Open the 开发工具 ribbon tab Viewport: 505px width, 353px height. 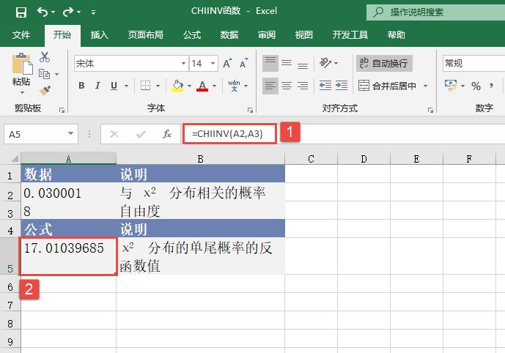pyautogui.click(x=350, y=34)
